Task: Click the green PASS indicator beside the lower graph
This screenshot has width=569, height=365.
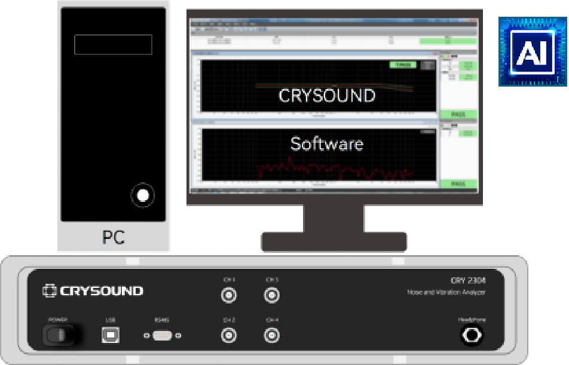Action: pos(458,184)
